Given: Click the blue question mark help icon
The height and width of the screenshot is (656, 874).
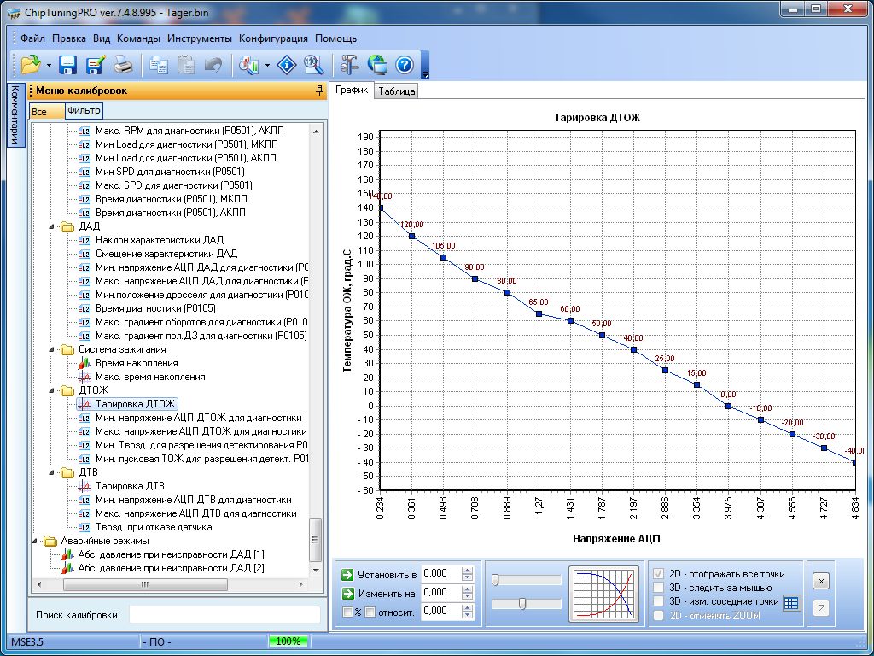Looking at the screenshot, I should [405, 65].
